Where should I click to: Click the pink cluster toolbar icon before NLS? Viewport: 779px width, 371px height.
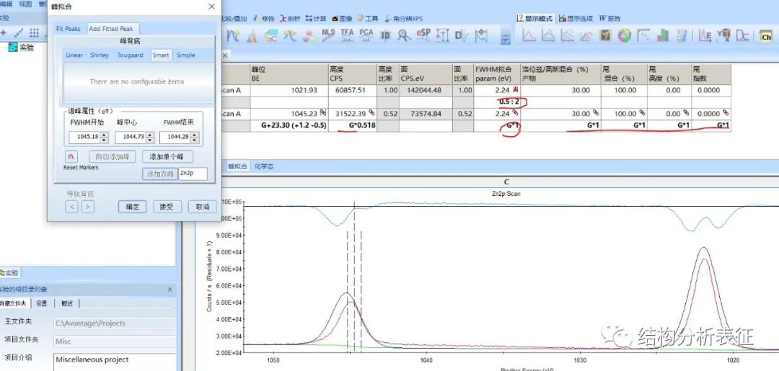pyautogui.click(x=309, y=36)
